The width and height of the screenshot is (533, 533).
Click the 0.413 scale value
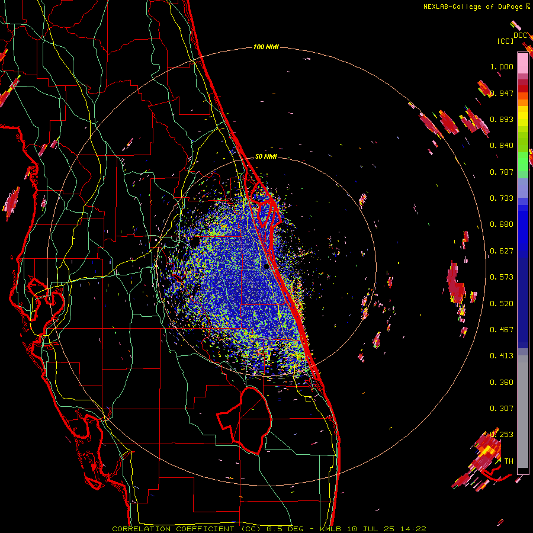502,356
